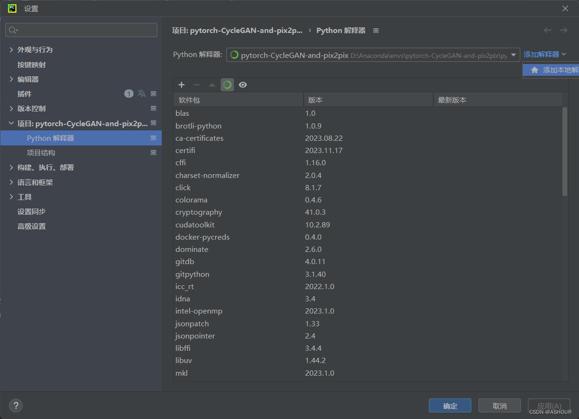Expand the 语言和框架 tree node
Screen dimensions: 579x419
click(x=11, y=182)
